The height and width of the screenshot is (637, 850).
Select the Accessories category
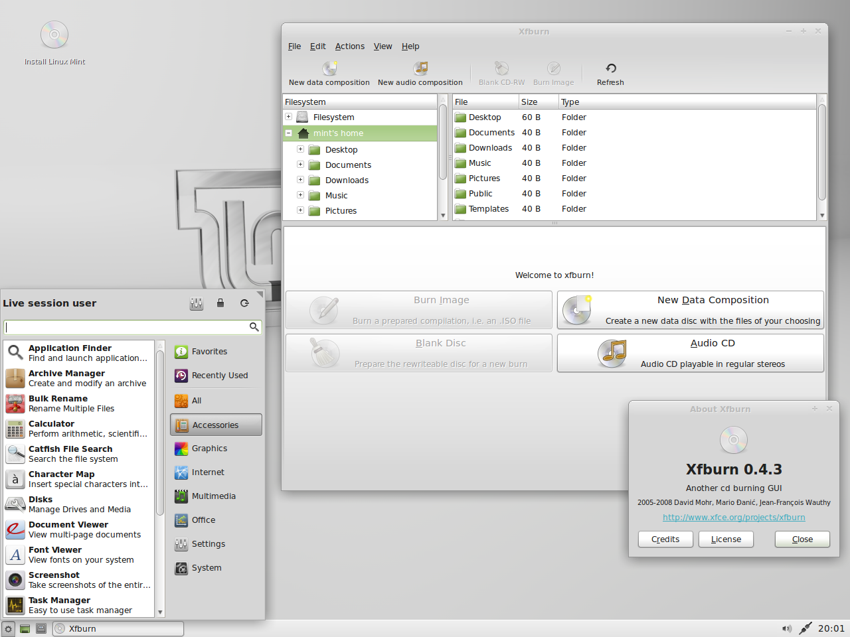[x=216, y=425]
